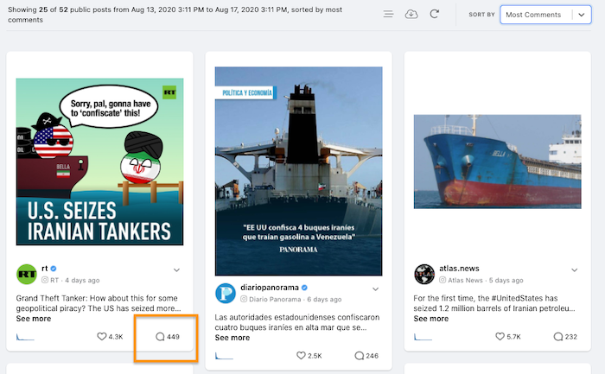605x374 pixels.
Task: Click the refresh arrow icon
Action: pyautogui.click(x=435, y=15)
